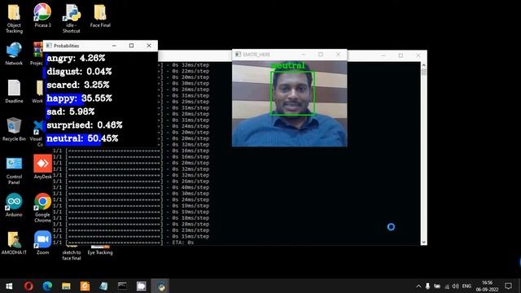Viewport: 521px width, 293px height.
Task: Open the taskbar clock and date
Action: [x=487, y=286]
